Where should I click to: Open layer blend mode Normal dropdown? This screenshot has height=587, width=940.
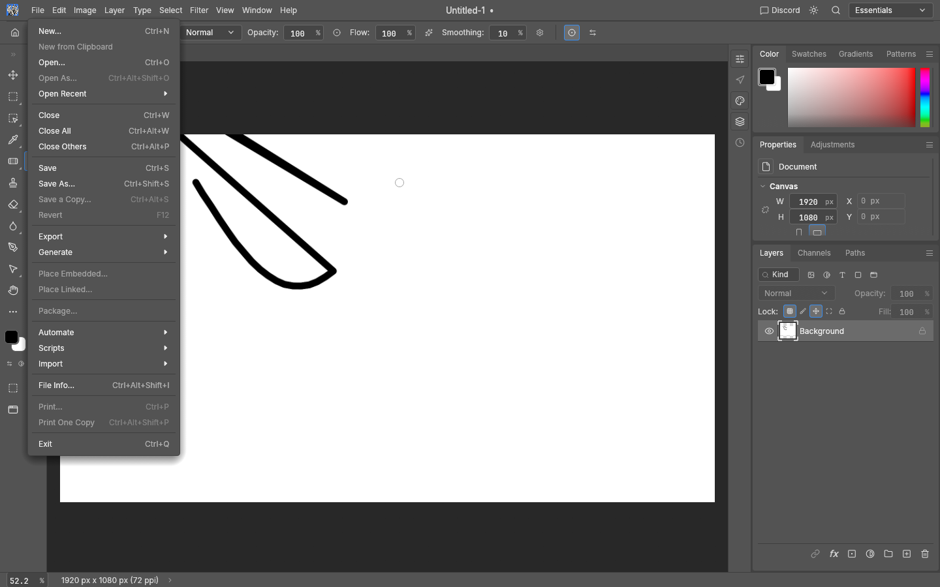[796, 293]
